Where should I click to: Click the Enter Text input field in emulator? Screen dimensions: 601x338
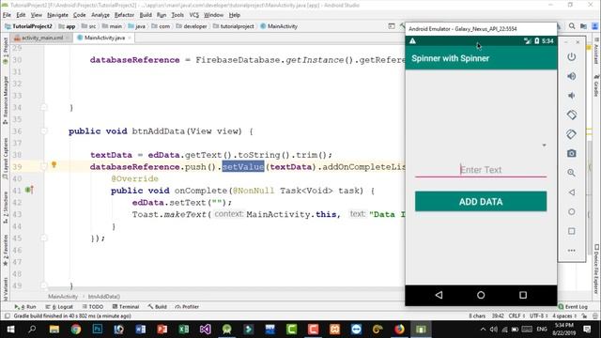tap(481, 170)
